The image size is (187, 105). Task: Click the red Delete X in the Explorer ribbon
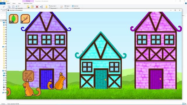[37, 7]
